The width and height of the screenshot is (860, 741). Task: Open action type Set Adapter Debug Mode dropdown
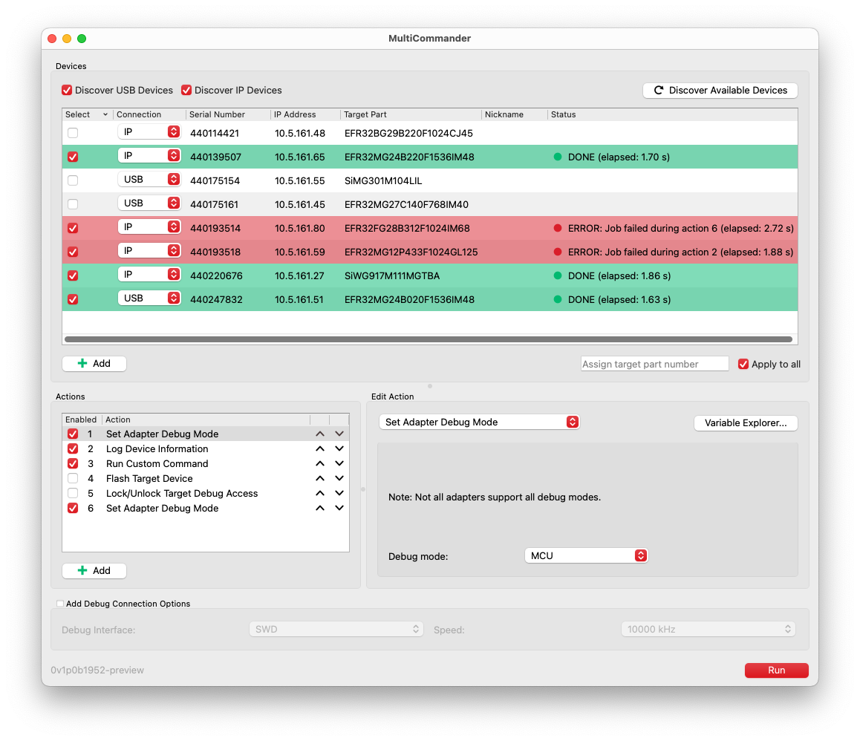click(x=479, y=422)
